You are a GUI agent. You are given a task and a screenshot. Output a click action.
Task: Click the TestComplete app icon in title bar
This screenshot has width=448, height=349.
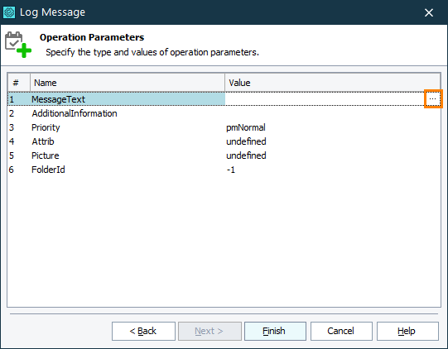click(x=9, y=12)
